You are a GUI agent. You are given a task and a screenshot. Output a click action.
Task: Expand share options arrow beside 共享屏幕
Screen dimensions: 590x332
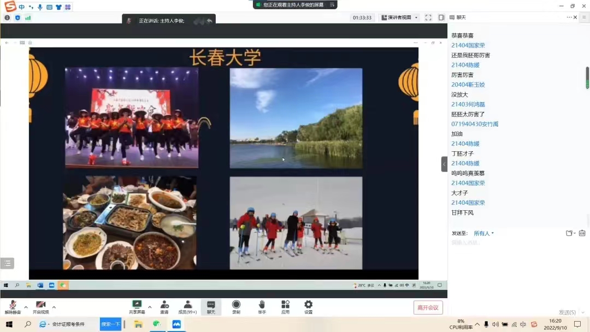(x=150, y=307)
